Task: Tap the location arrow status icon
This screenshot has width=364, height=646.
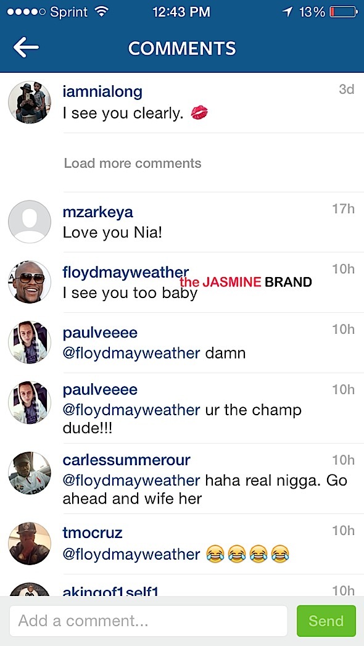Action: [x=287, y=12]
